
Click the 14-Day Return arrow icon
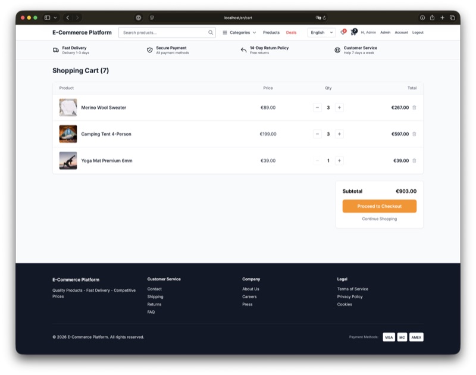tap(243, 50)
